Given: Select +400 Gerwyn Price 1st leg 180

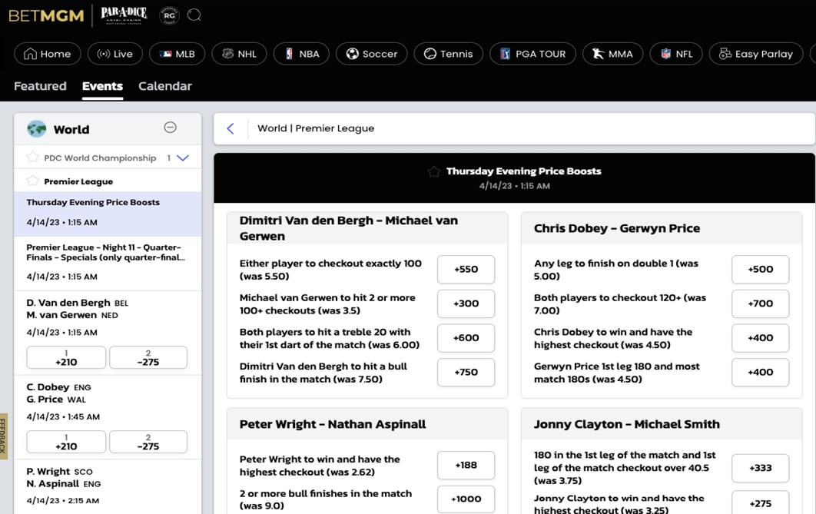Looking at the screenshot, I should tap(761, 373).
